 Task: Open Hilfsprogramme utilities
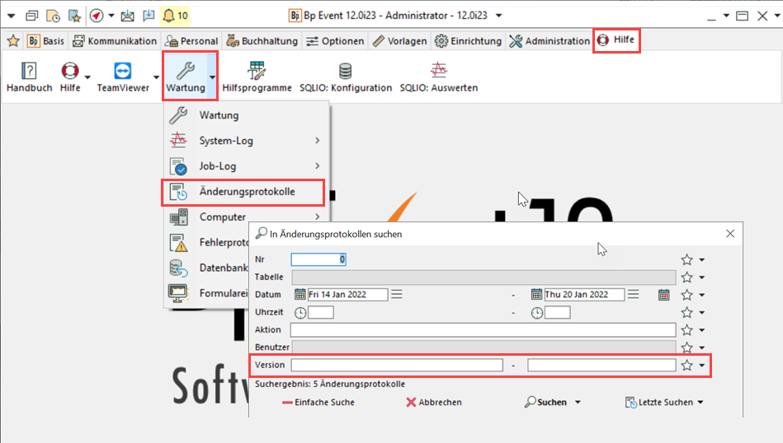(x=257, y=77)
